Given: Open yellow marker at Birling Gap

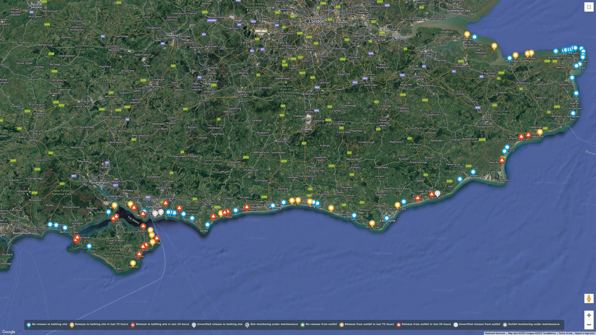Looking at the screenshot, I should coord(372,223).
